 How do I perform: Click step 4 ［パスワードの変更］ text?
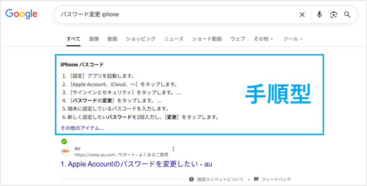112,101
